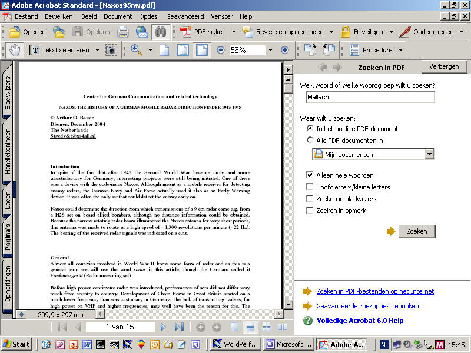Uncheck 'Alleen hele woorden' checkbox
The width and height of the screenshot is (471, 353).
(310, 175)
